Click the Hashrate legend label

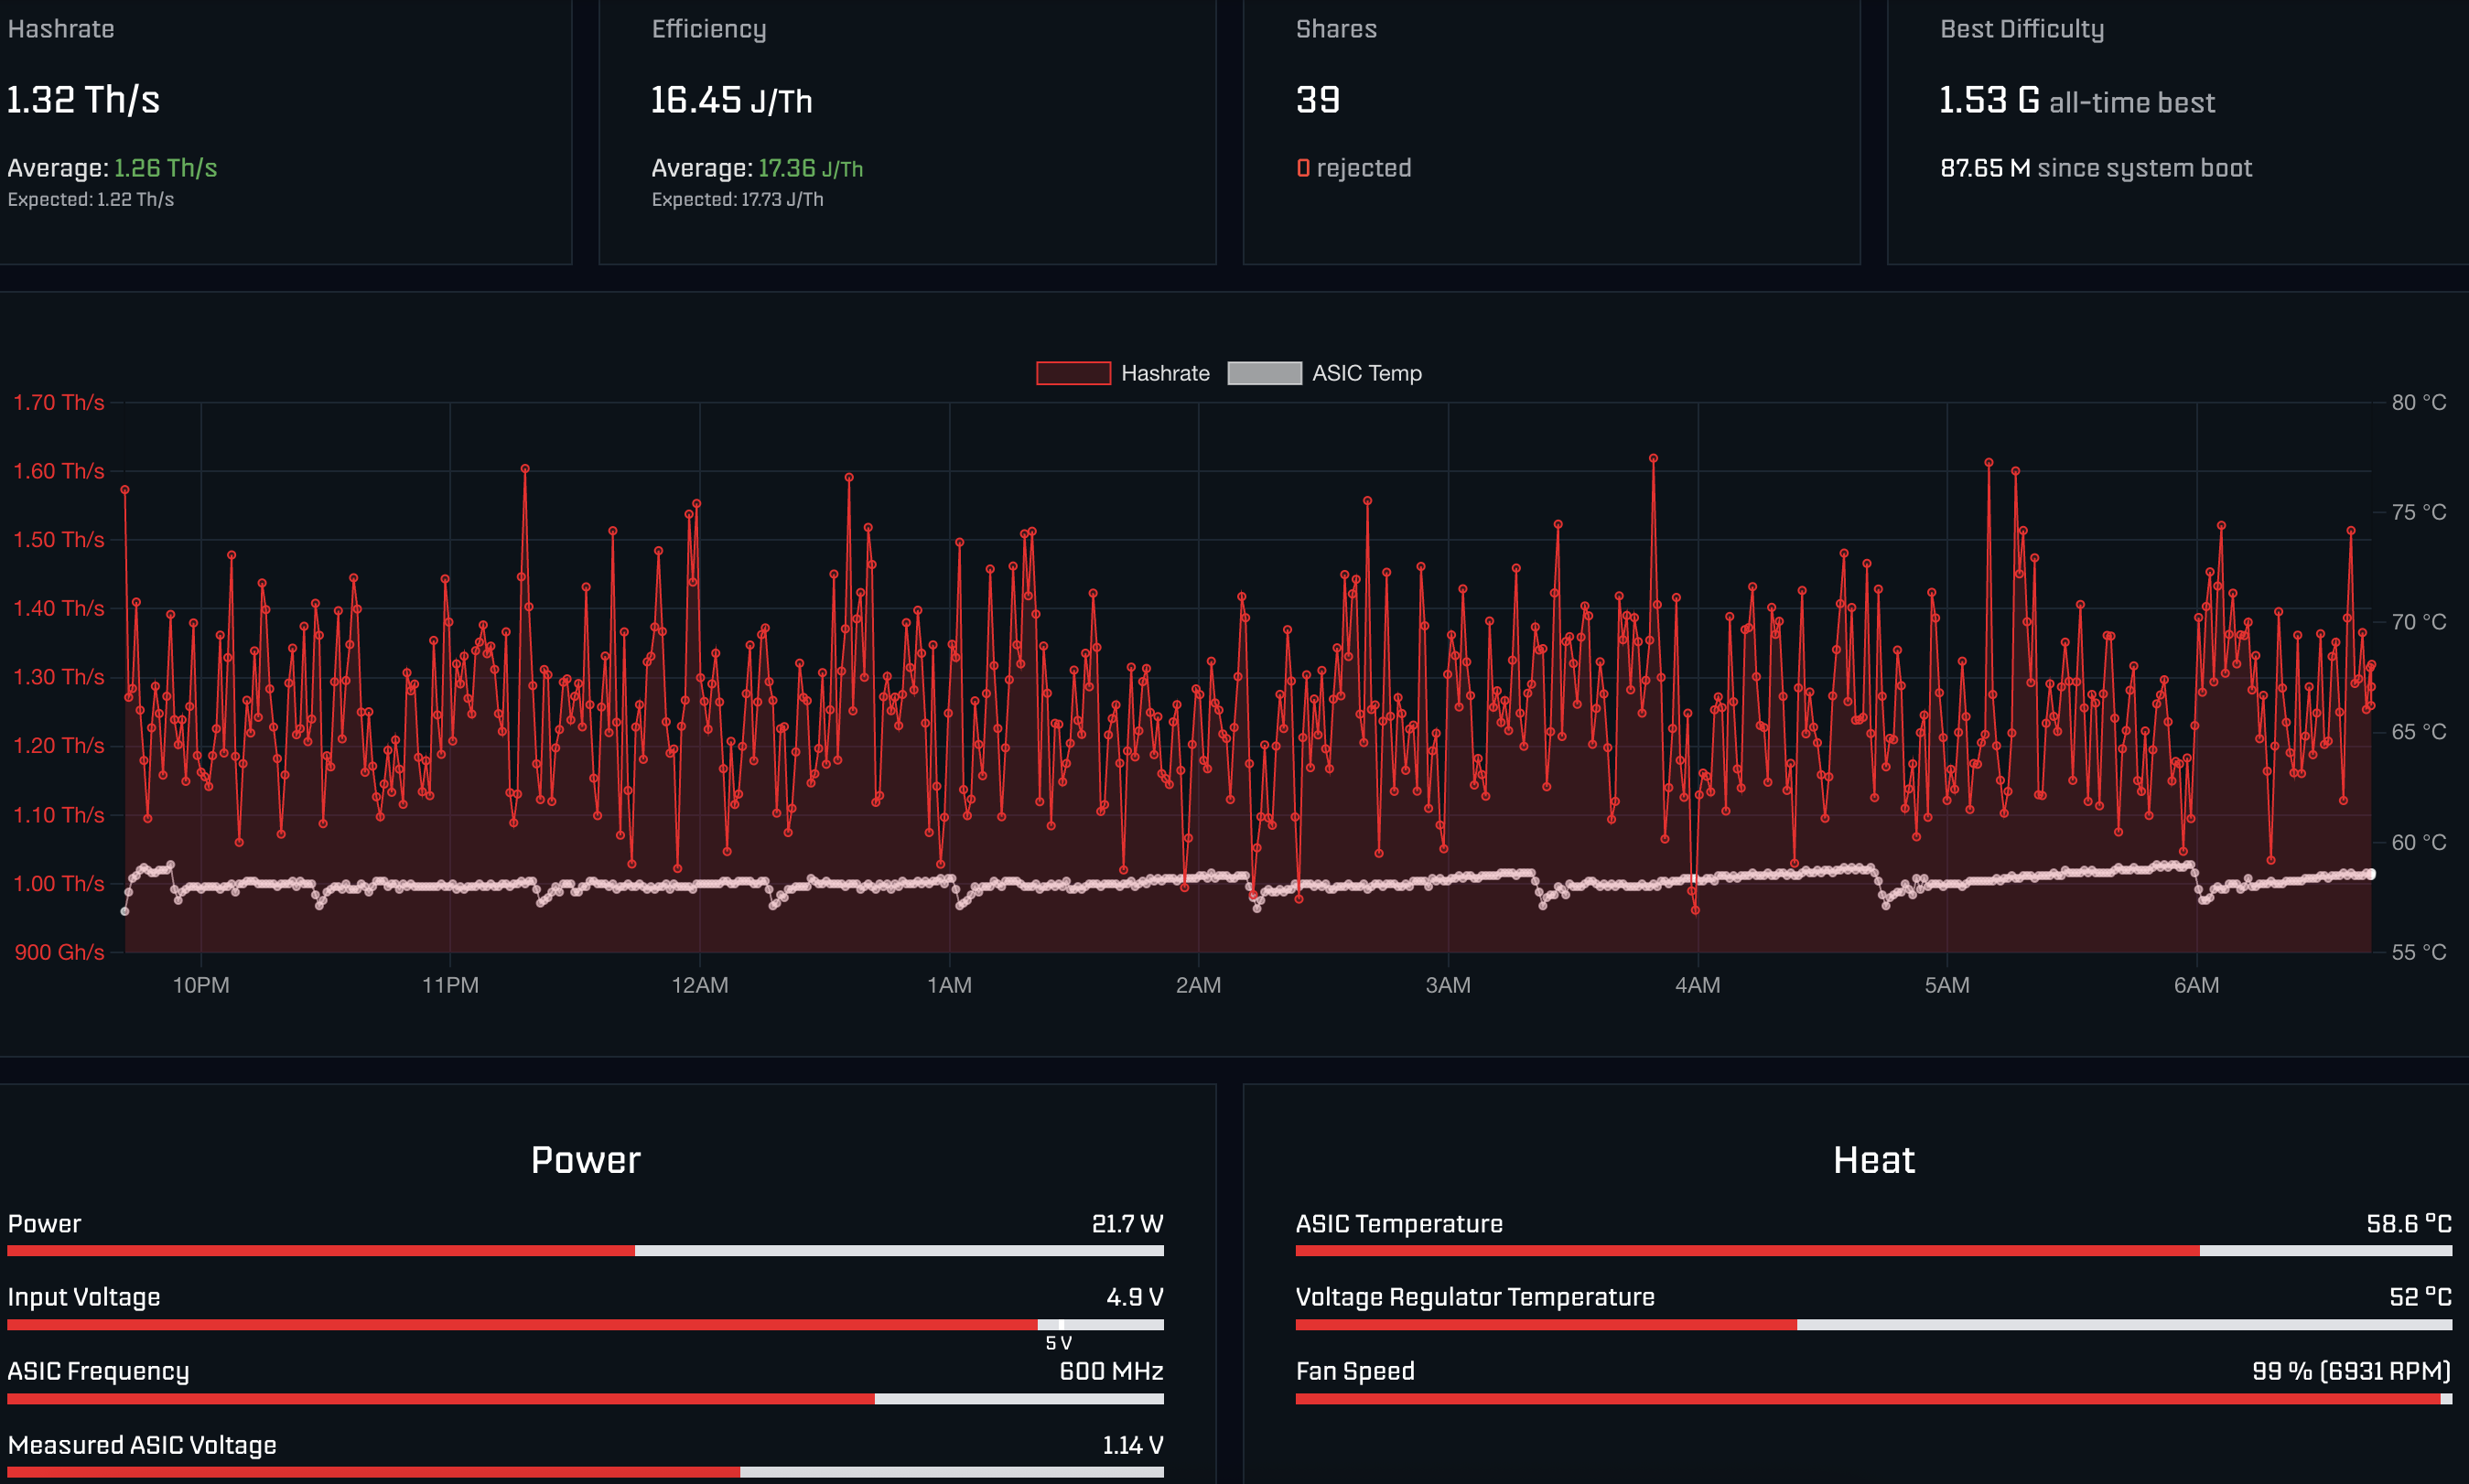(1165, 373)
